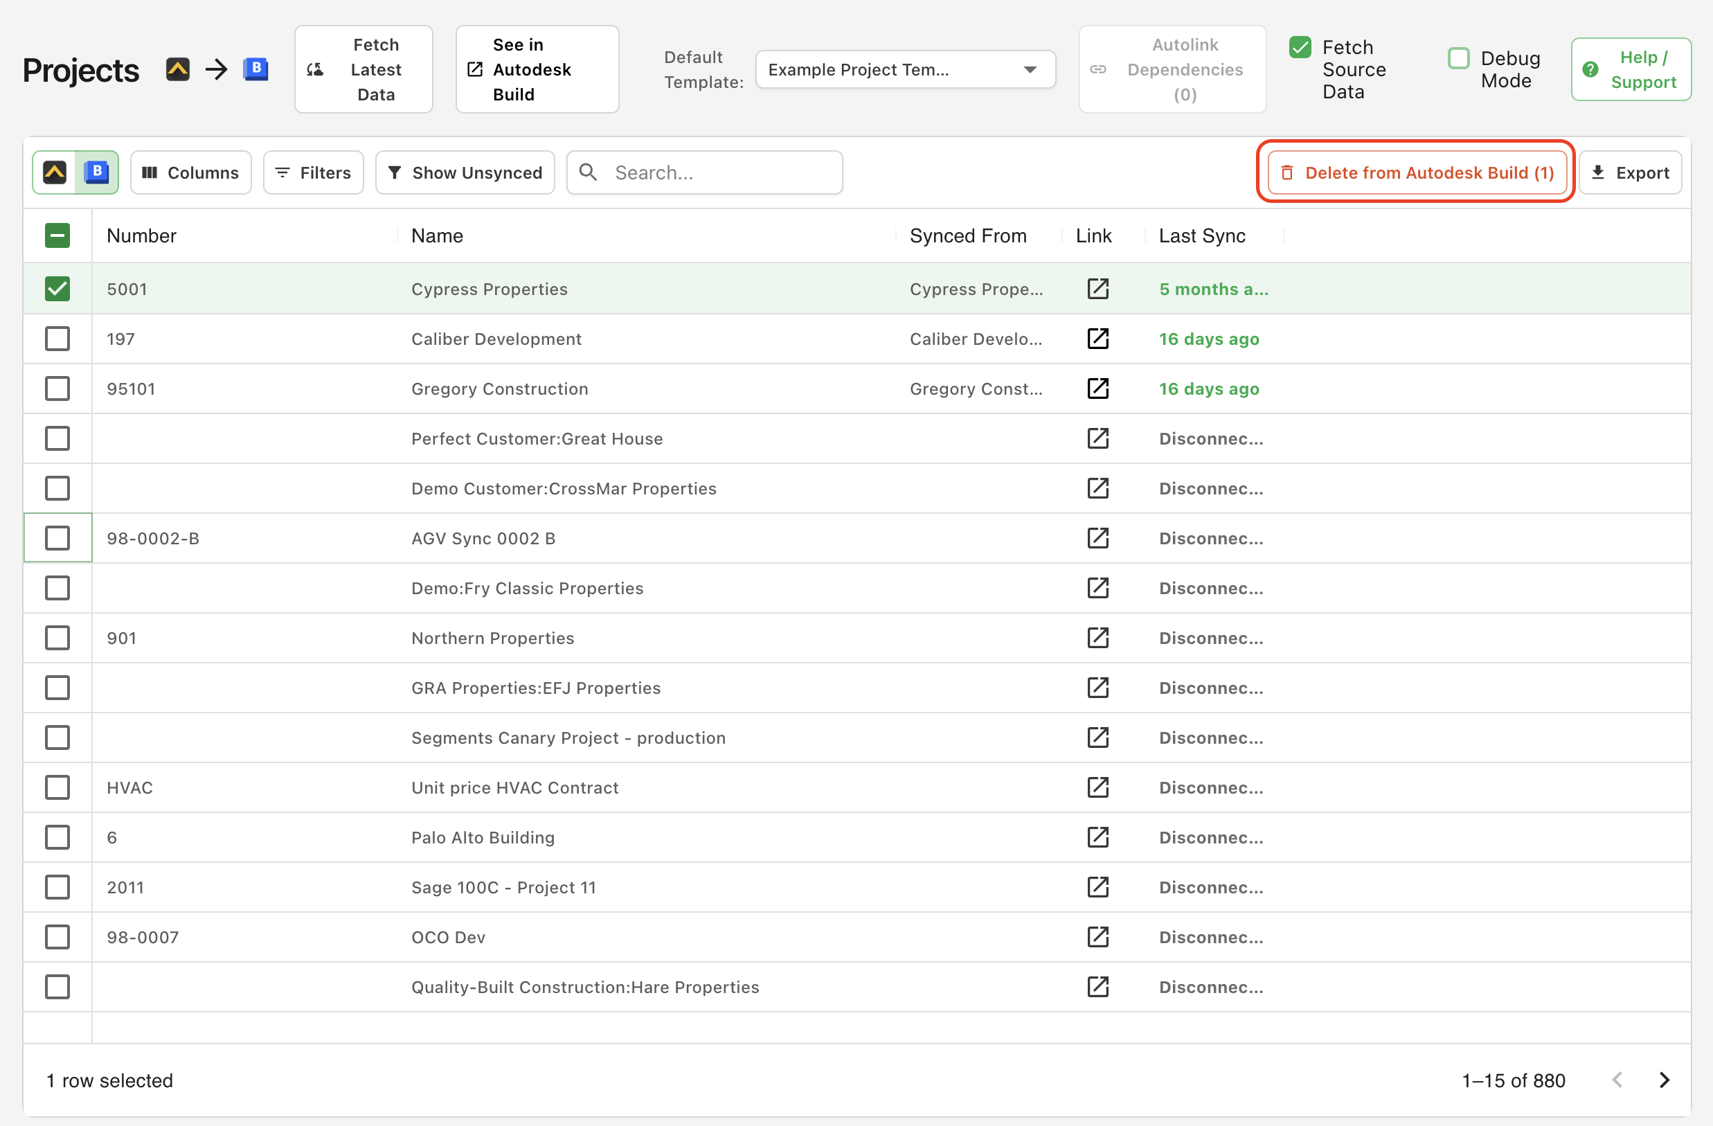Open link icon for Segments Canary Project row
1713x1126 pixels.
click(1097, 738)
